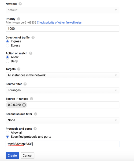Expand the Source filter IP ranges dropdown

tap(62, 90)
